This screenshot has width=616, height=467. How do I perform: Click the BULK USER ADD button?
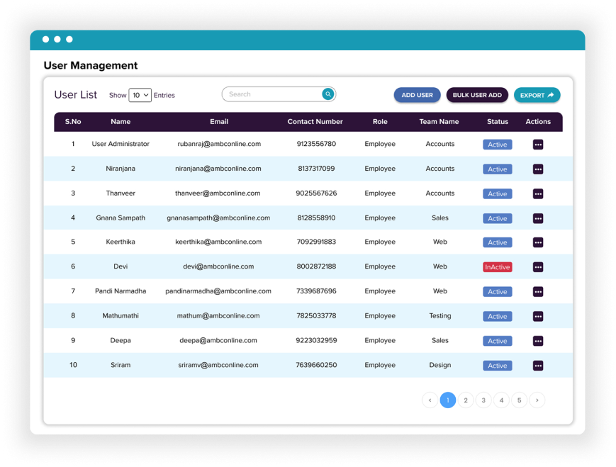click(x=476, y=94)
